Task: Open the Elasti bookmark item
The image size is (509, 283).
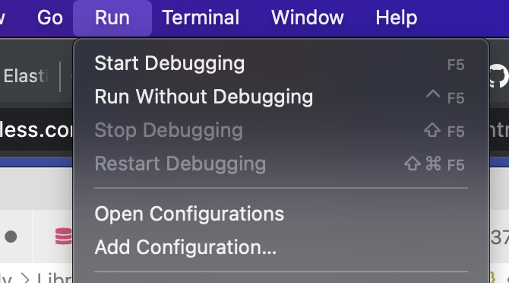Action: 26,76
